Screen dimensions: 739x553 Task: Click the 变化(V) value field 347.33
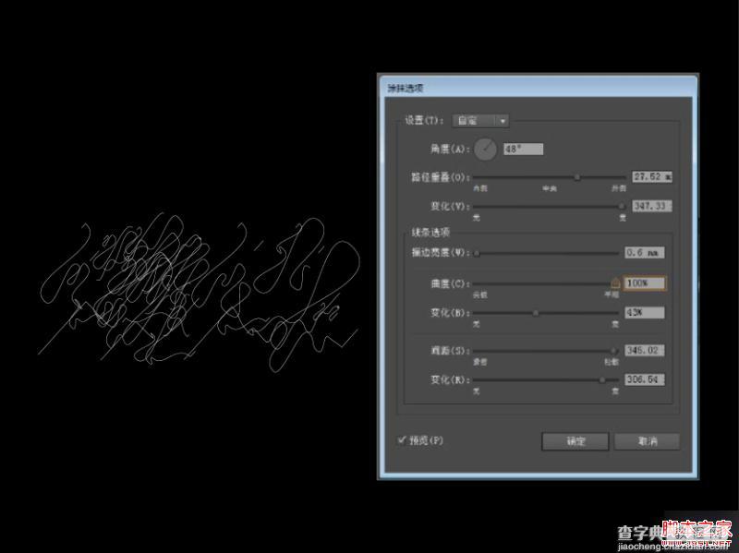652,206
